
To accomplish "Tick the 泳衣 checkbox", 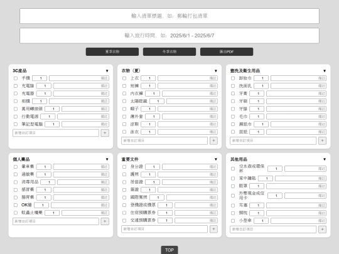I will click(x=124, y=132).
